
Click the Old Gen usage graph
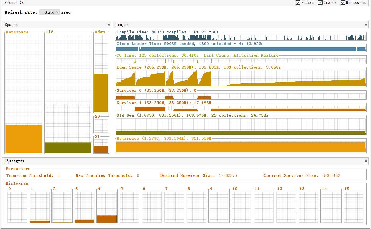[241, 127]
